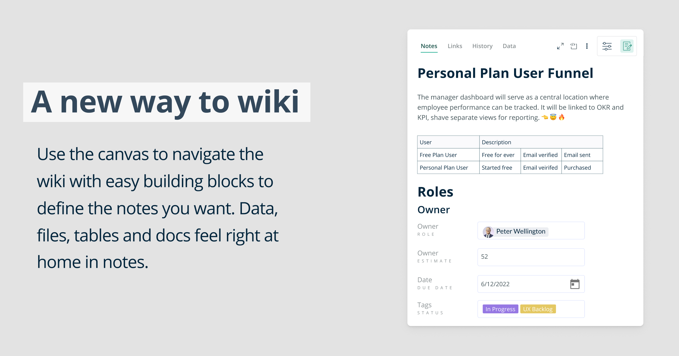Toggle the In Progress status tag

[x=500, y=309]
